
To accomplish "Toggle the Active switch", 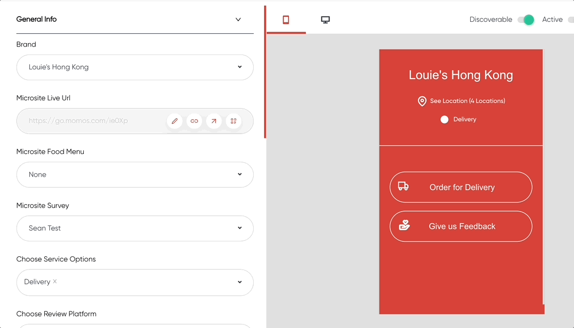I will (x=571, y=19).
